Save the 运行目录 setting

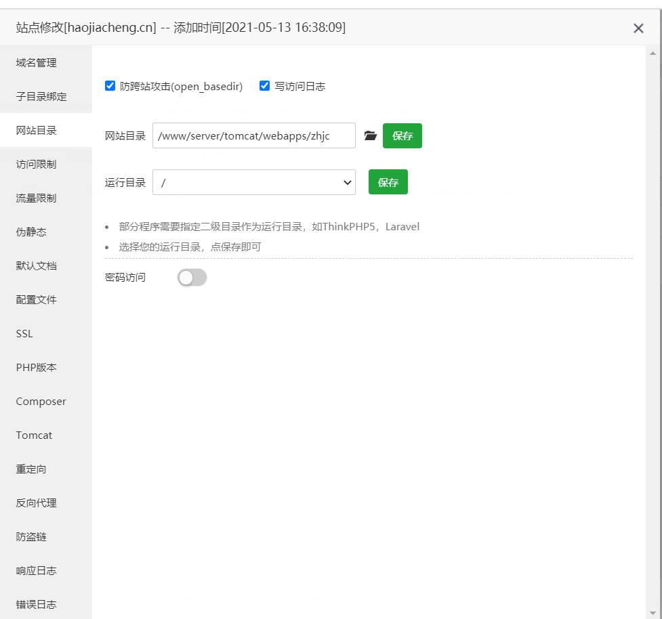click(x=388, y=182)
